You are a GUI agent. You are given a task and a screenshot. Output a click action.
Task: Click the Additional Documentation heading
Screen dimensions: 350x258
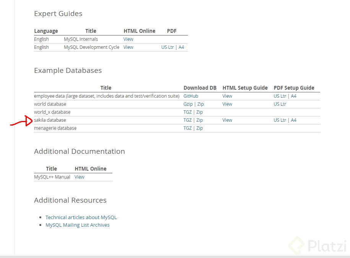[x=79, y=152]
